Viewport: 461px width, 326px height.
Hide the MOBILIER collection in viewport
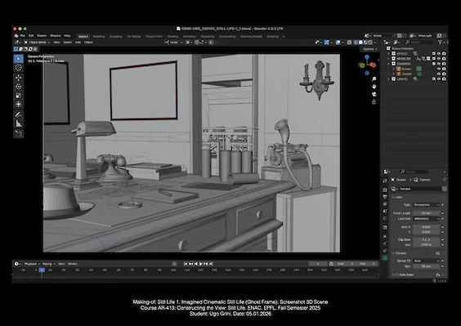(439, 59)
